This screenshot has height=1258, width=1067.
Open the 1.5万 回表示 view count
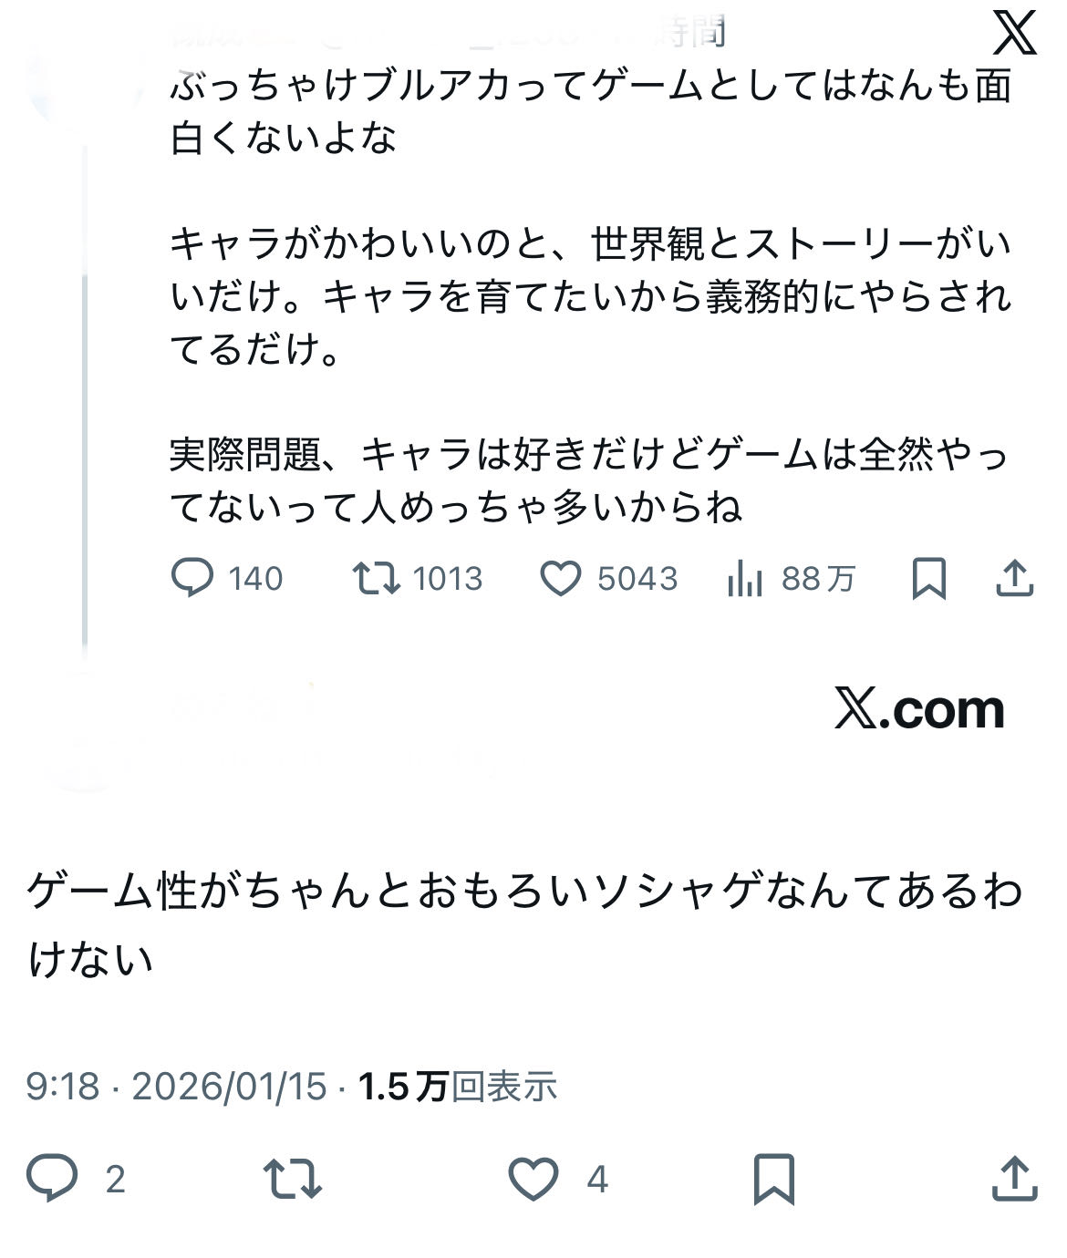pyautogui.click(x=457, y=1086)
